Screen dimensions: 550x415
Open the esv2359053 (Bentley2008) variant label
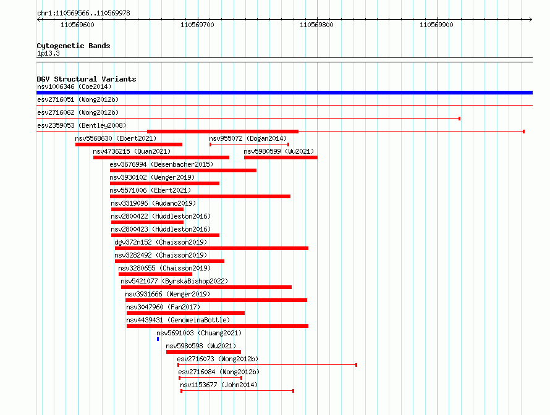(82, 125)
